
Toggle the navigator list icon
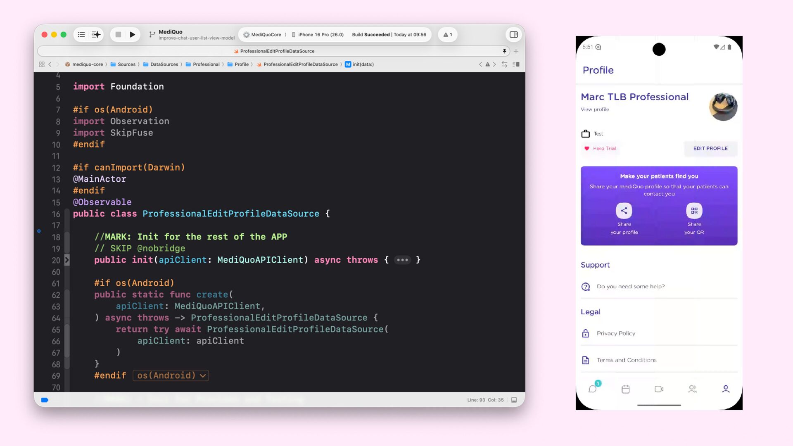(x=81, y=35)
